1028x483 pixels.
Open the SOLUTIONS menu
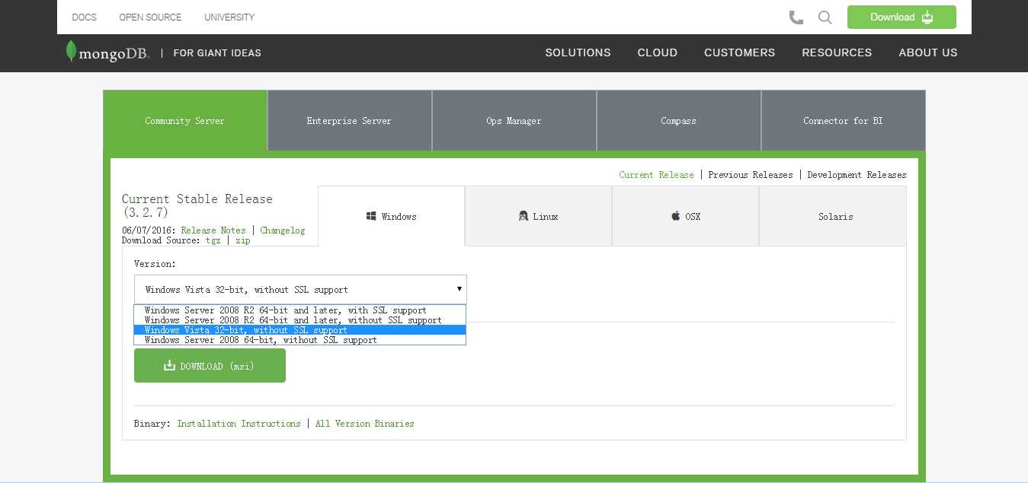pos(578,52)
